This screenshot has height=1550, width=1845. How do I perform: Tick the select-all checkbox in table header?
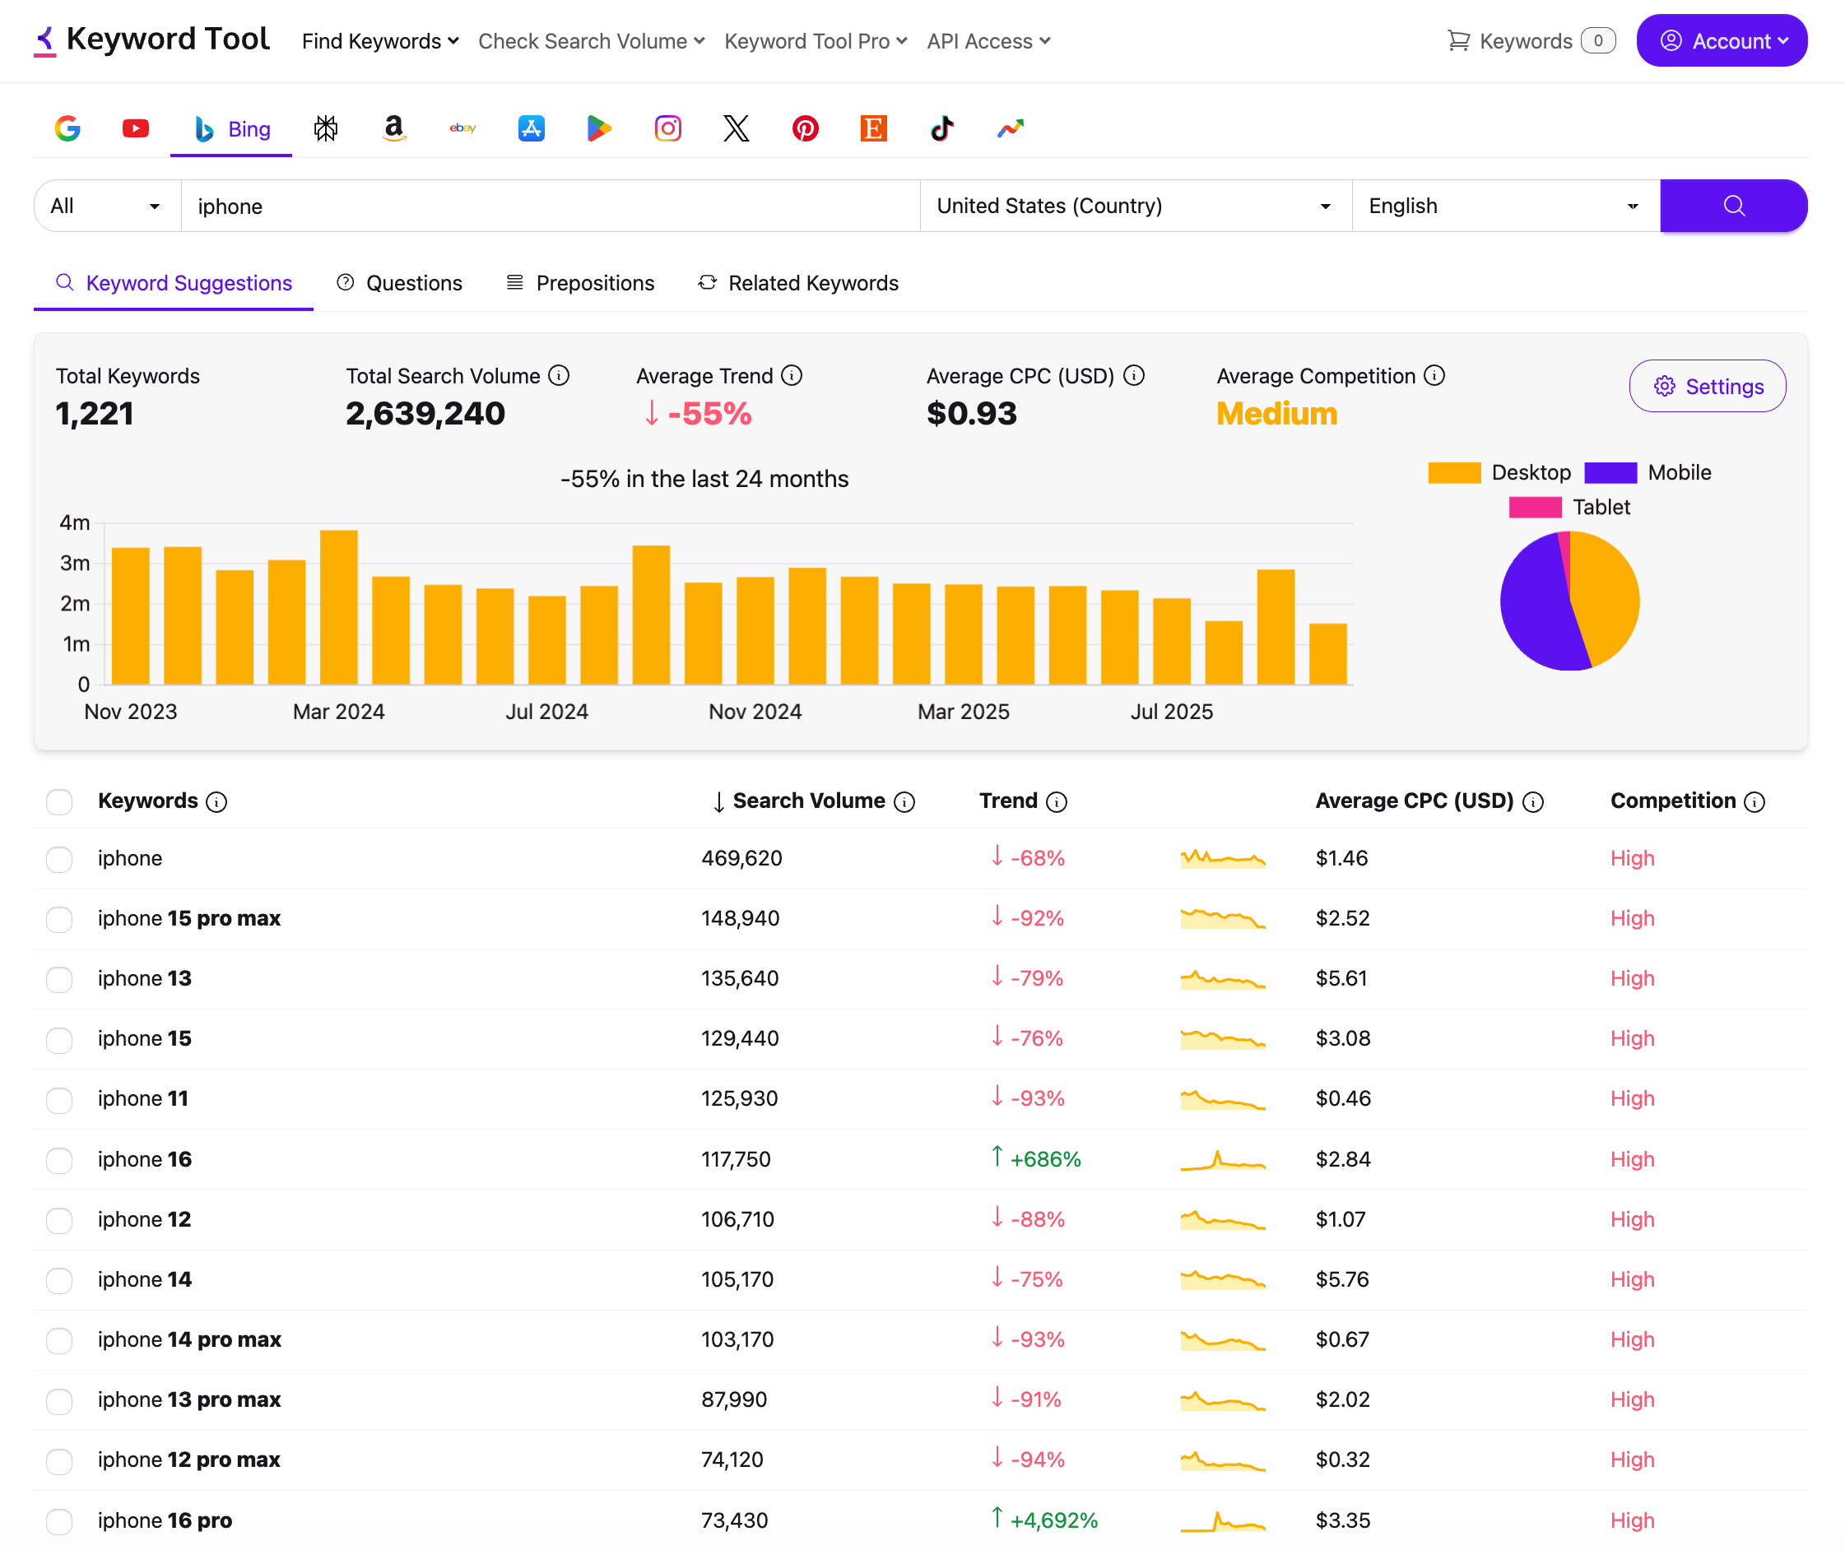(x=59, y=802)
